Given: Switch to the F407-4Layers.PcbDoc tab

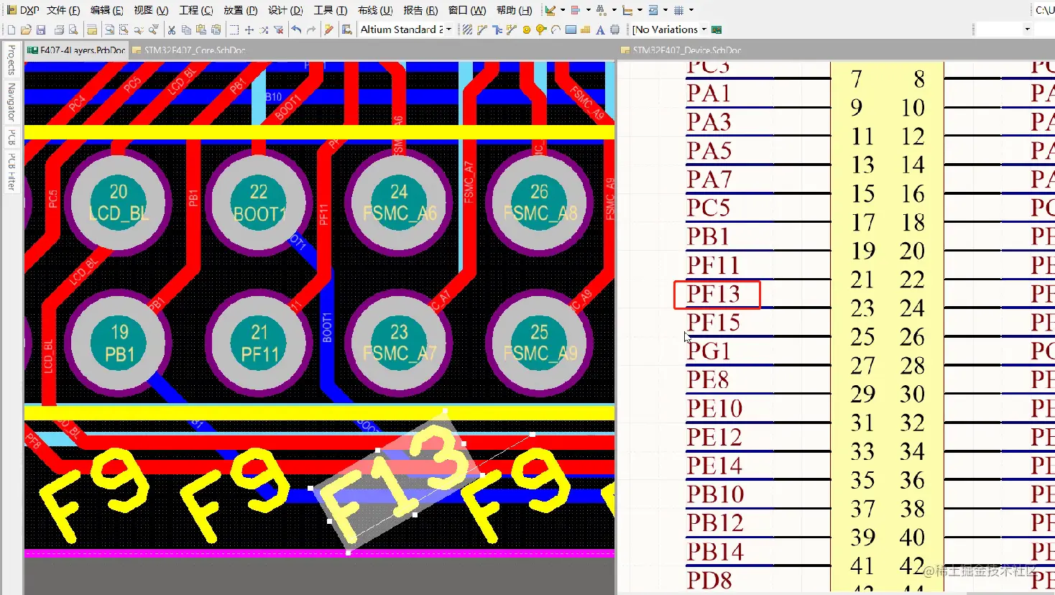Looking at the screenshot, I should pyautogui.click(x=76, y=50).
